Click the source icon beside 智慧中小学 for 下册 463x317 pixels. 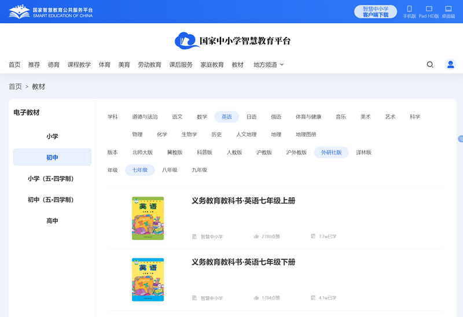coord(194,298)
